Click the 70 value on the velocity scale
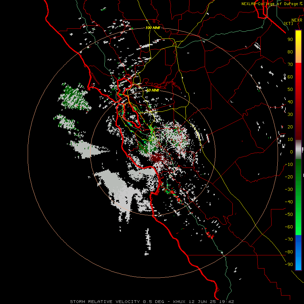This screenshot has width=304, height=304. pyautogui.click(x=290, y=65)
